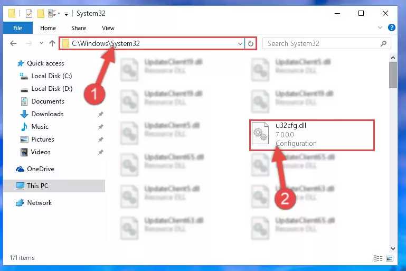Click the vertical scrollbar thumb
The image size is (406, 271).
pos(393,75)
